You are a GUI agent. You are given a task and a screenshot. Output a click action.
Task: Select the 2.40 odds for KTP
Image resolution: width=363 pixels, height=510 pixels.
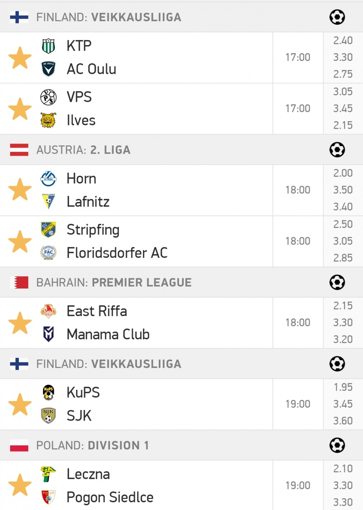click(343, 41)
